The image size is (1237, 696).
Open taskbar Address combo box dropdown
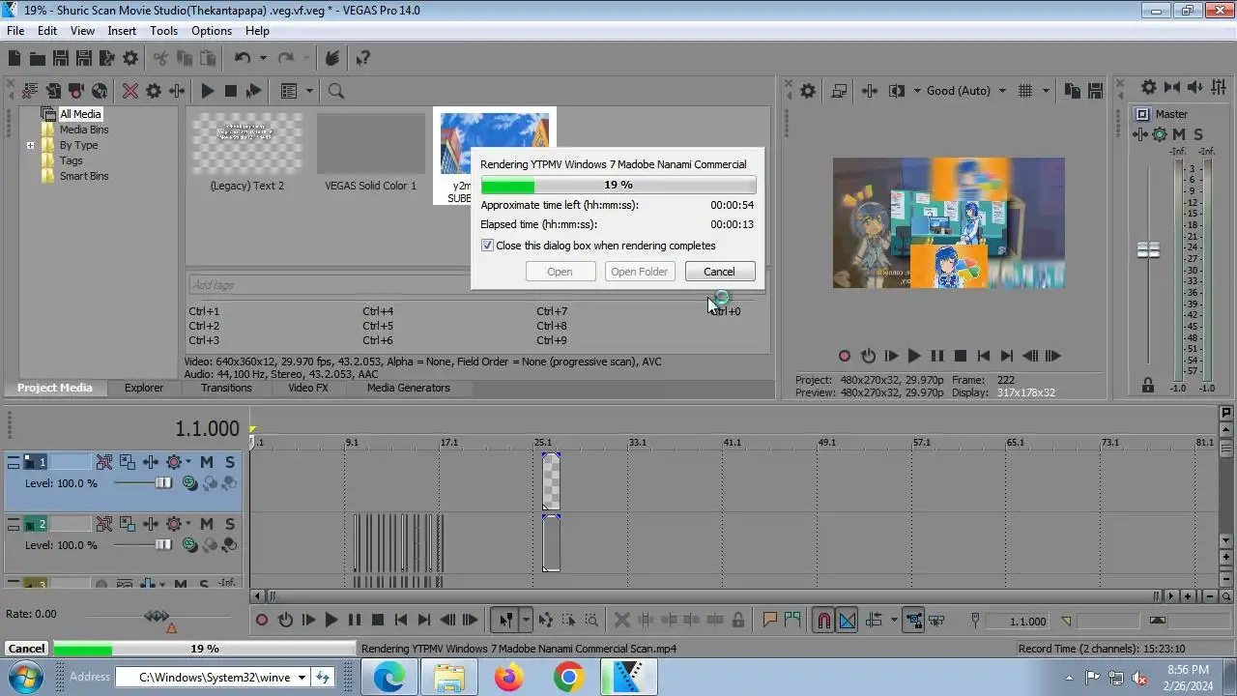(302, 678)
